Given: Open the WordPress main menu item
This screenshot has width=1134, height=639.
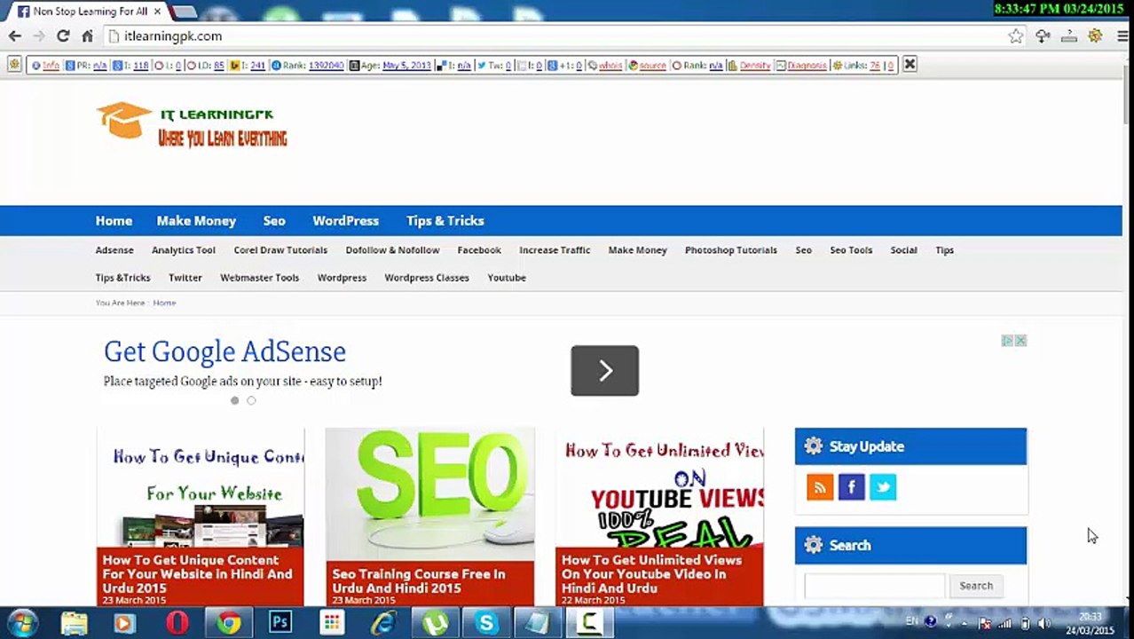Looking at the screenshot, I should 345,221.
